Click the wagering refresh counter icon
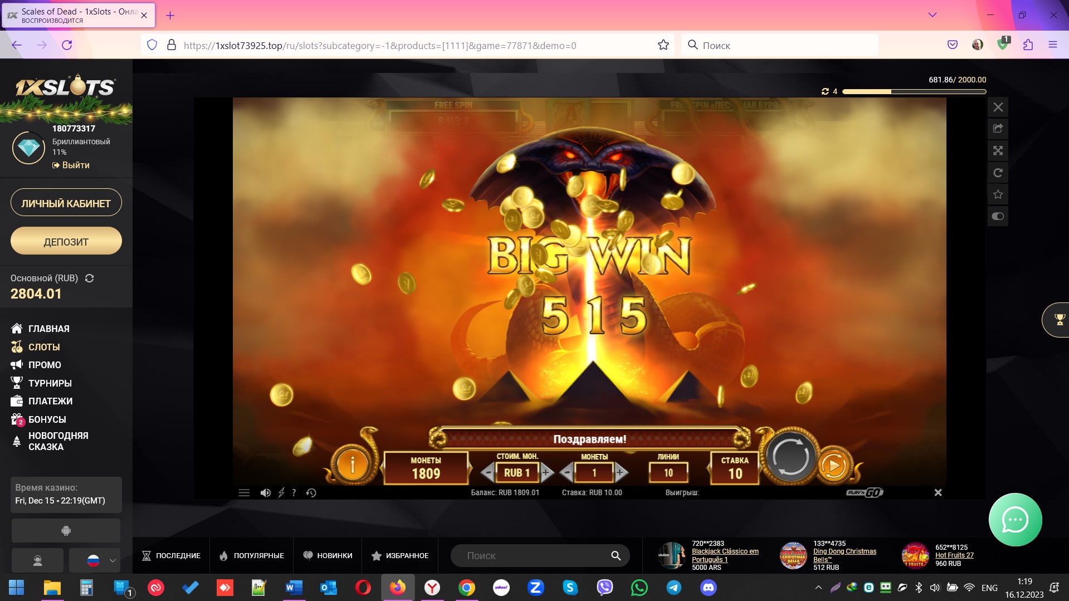This screenshot has height=601, width=1069. click(826, 91)
